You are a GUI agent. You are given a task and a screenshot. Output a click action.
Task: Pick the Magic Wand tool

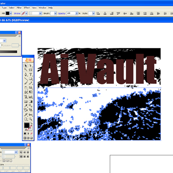(26, 70)
